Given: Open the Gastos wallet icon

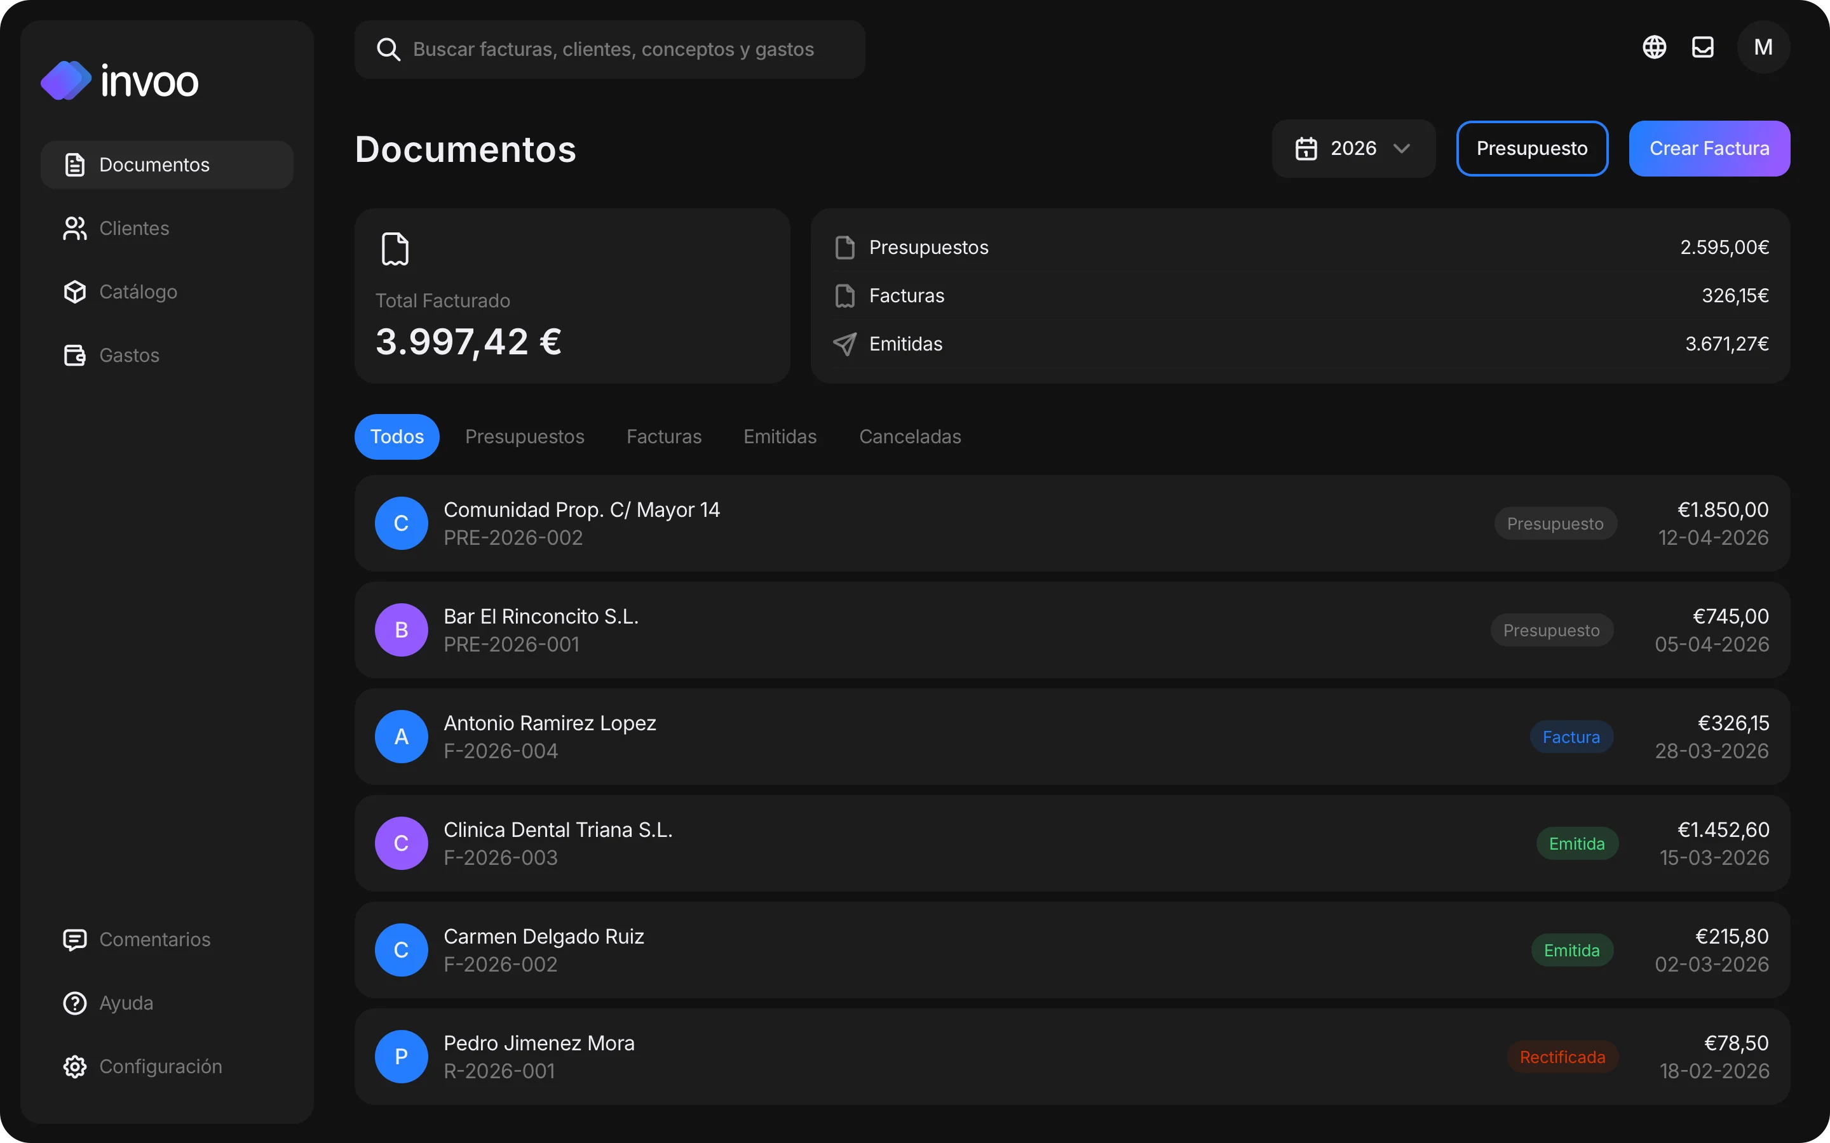Looking at the screenshot, I should click(x=74, y=354).
